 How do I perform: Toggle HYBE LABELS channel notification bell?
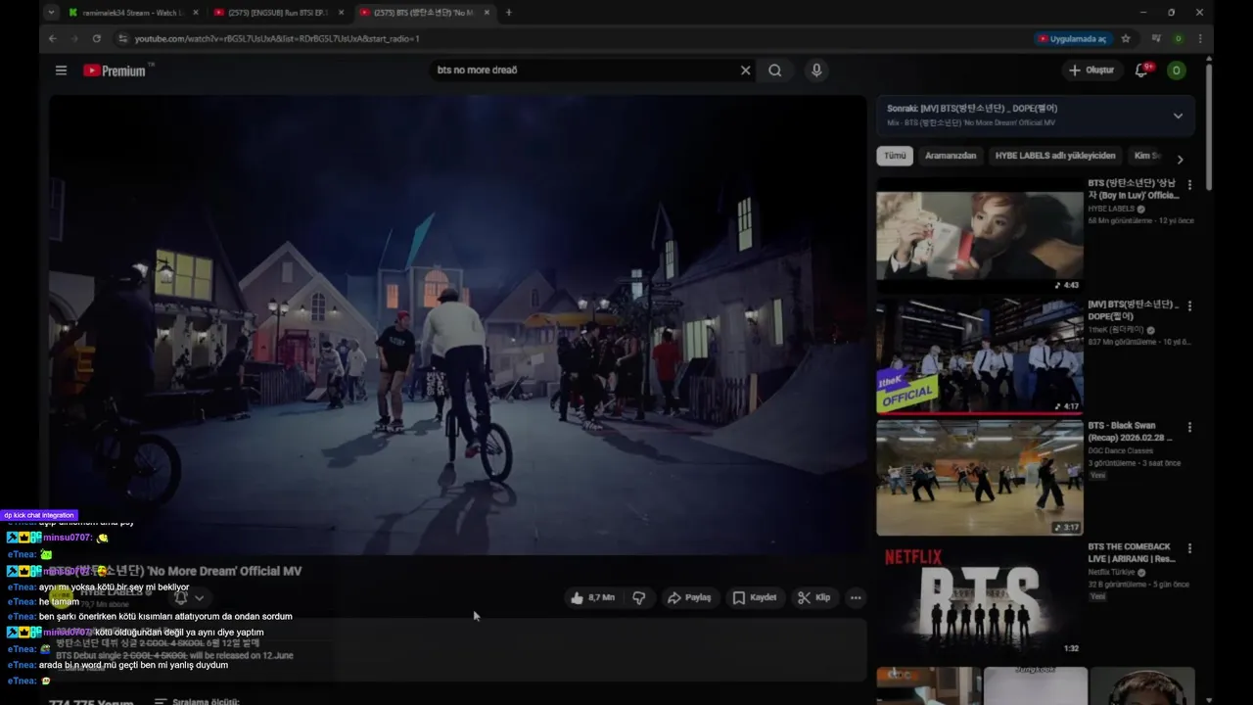click(x=180, y=597)
